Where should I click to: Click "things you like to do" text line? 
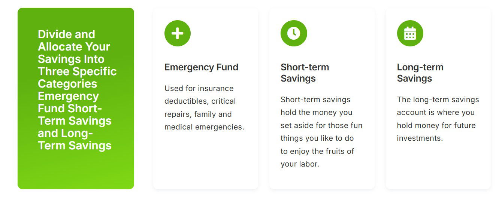click(317, 138)
